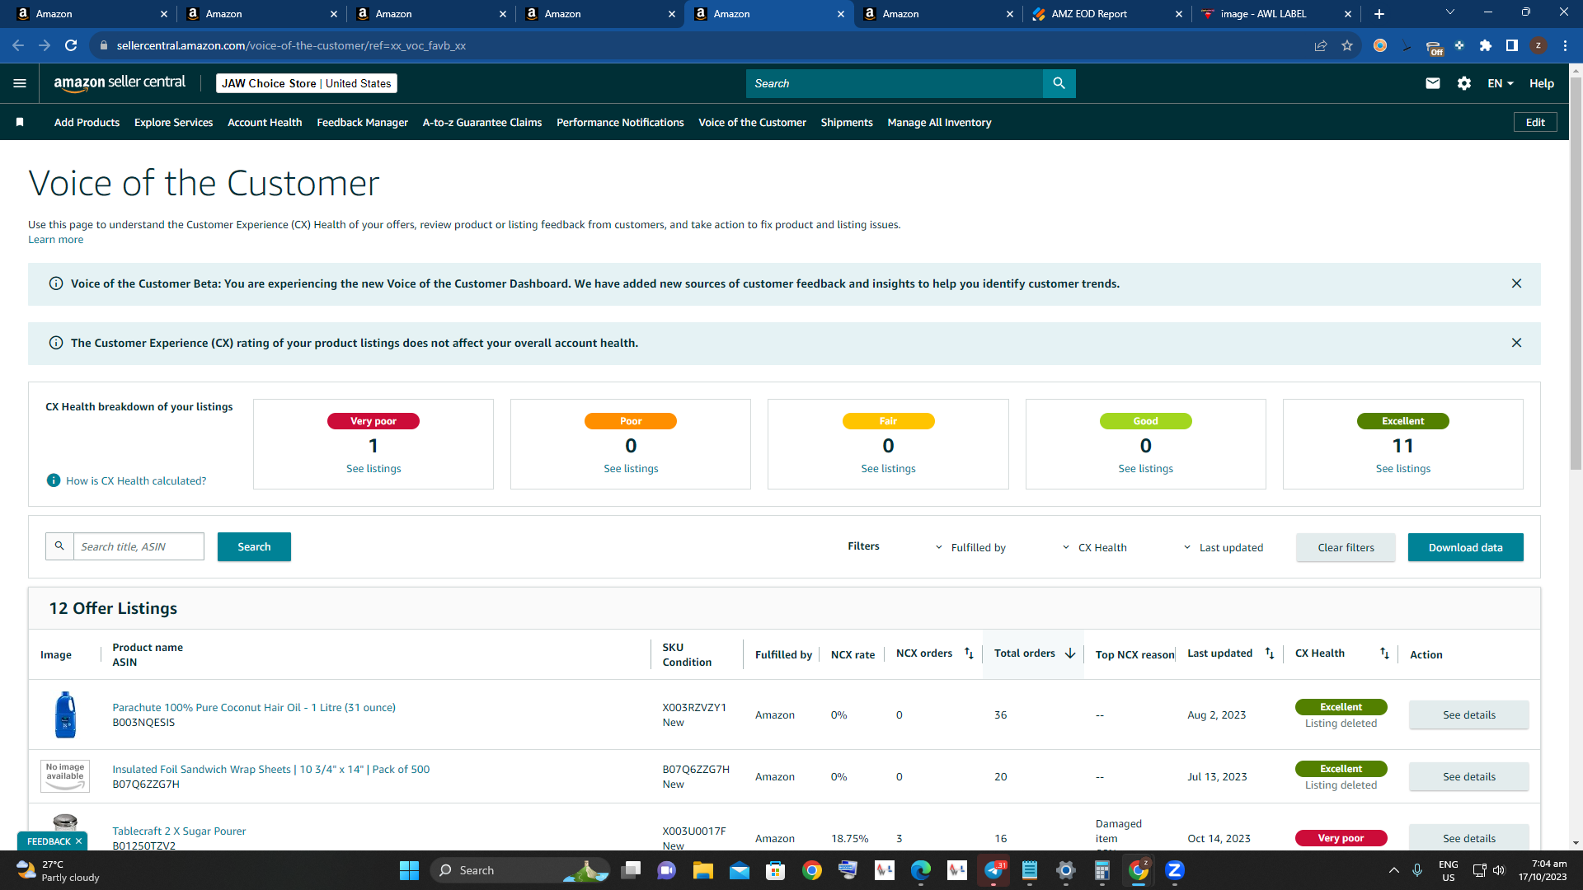Screen dimensions: 1583x890
Task: Open a new browser tab
Action: click(1379, 14)
